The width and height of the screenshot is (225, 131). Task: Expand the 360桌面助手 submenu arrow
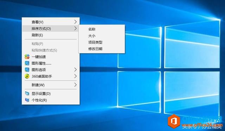[x=76, y=76]
